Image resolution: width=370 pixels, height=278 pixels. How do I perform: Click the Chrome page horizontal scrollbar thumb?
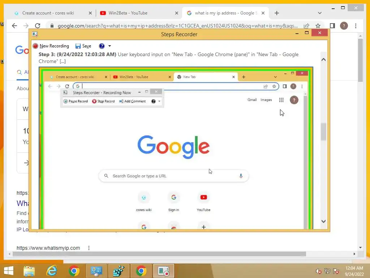pyautogui.click(x=159, y=254)
